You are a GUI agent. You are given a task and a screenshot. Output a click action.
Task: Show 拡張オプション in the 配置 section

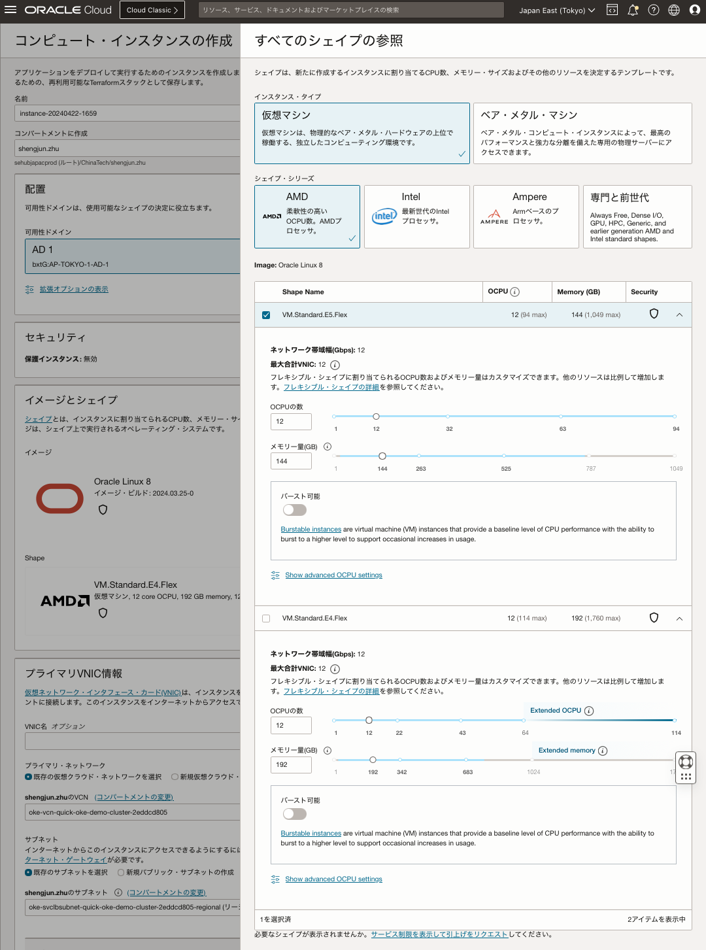point(73,288)
